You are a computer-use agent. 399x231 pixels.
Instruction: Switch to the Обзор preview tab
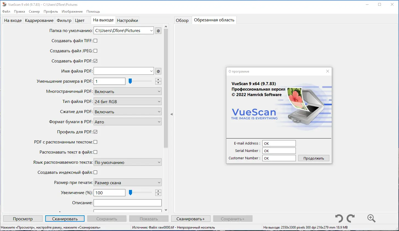point(182,21)
